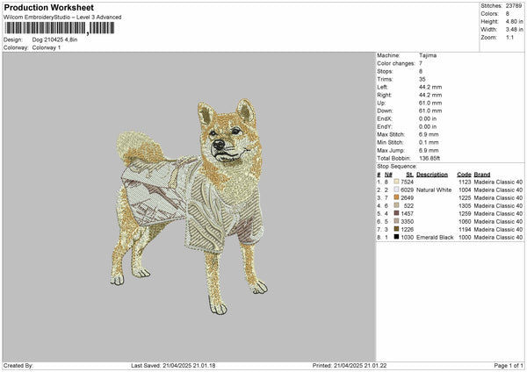
Task: Click the 'Created By:' label
Action: pos(18,366)
